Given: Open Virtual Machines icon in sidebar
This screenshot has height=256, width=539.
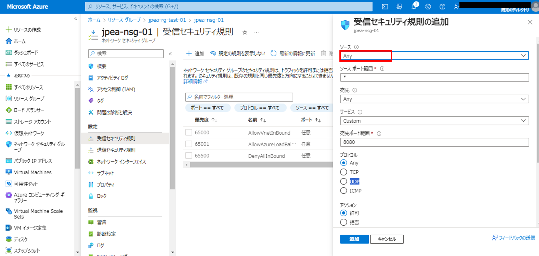Looking at the screenshot, I should [x=9, y=172].
